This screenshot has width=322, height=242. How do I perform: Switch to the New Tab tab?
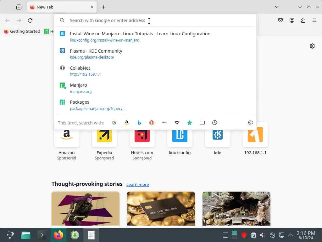(x=62, y=7)
